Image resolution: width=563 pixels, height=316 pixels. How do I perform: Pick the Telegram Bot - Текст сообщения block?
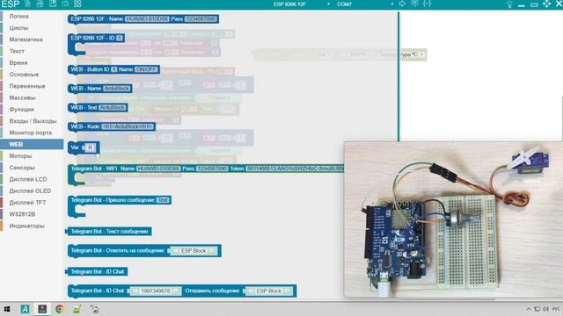click(x=109, y=232)
